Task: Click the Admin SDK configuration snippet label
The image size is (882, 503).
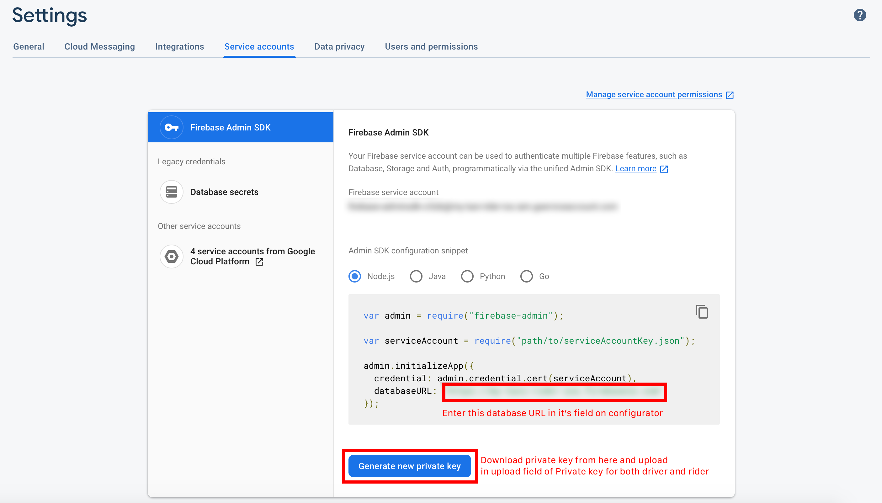Action: [408, 251]
